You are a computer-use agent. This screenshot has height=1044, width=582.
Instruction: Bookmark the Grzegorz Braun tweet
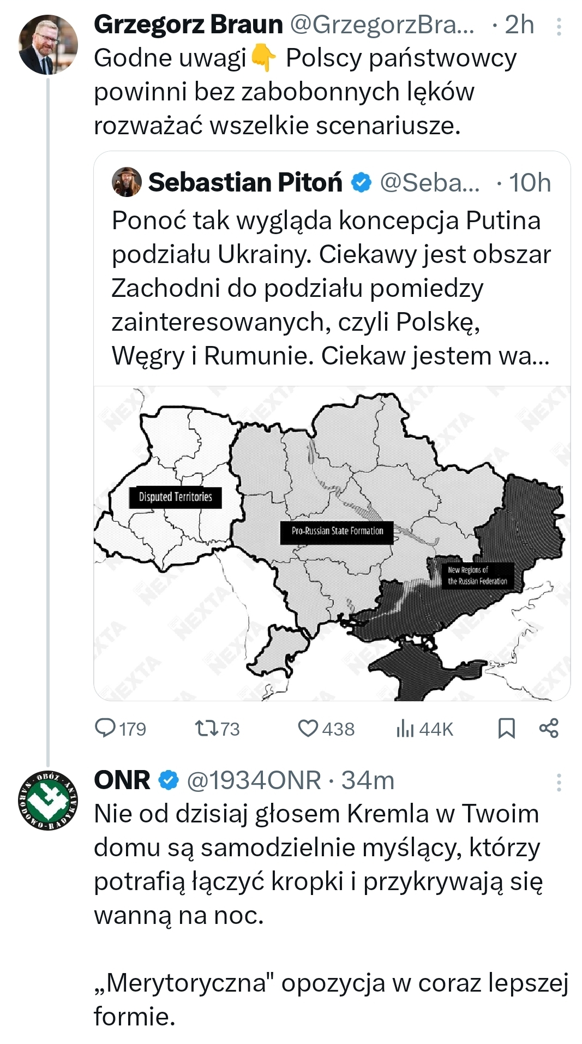[507, 728]
